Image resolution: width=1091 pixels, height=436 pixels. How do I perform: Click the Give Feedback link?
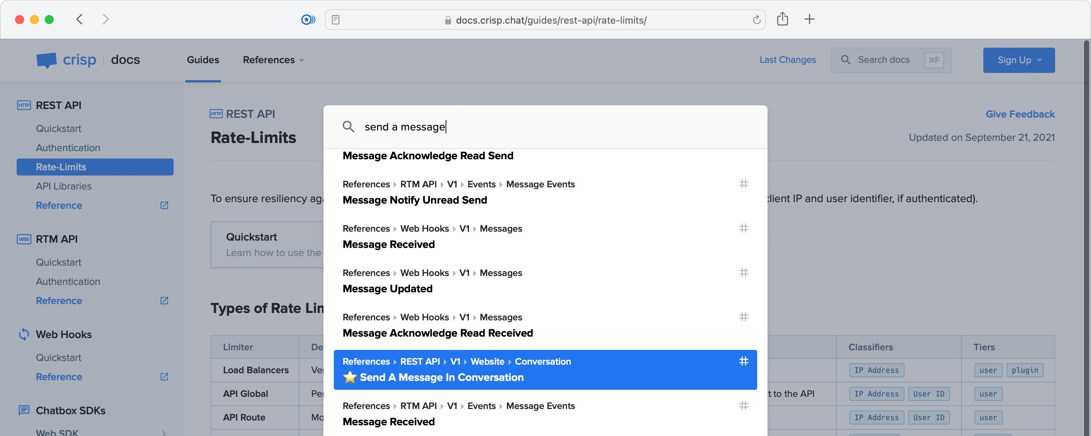[1020, 114]
